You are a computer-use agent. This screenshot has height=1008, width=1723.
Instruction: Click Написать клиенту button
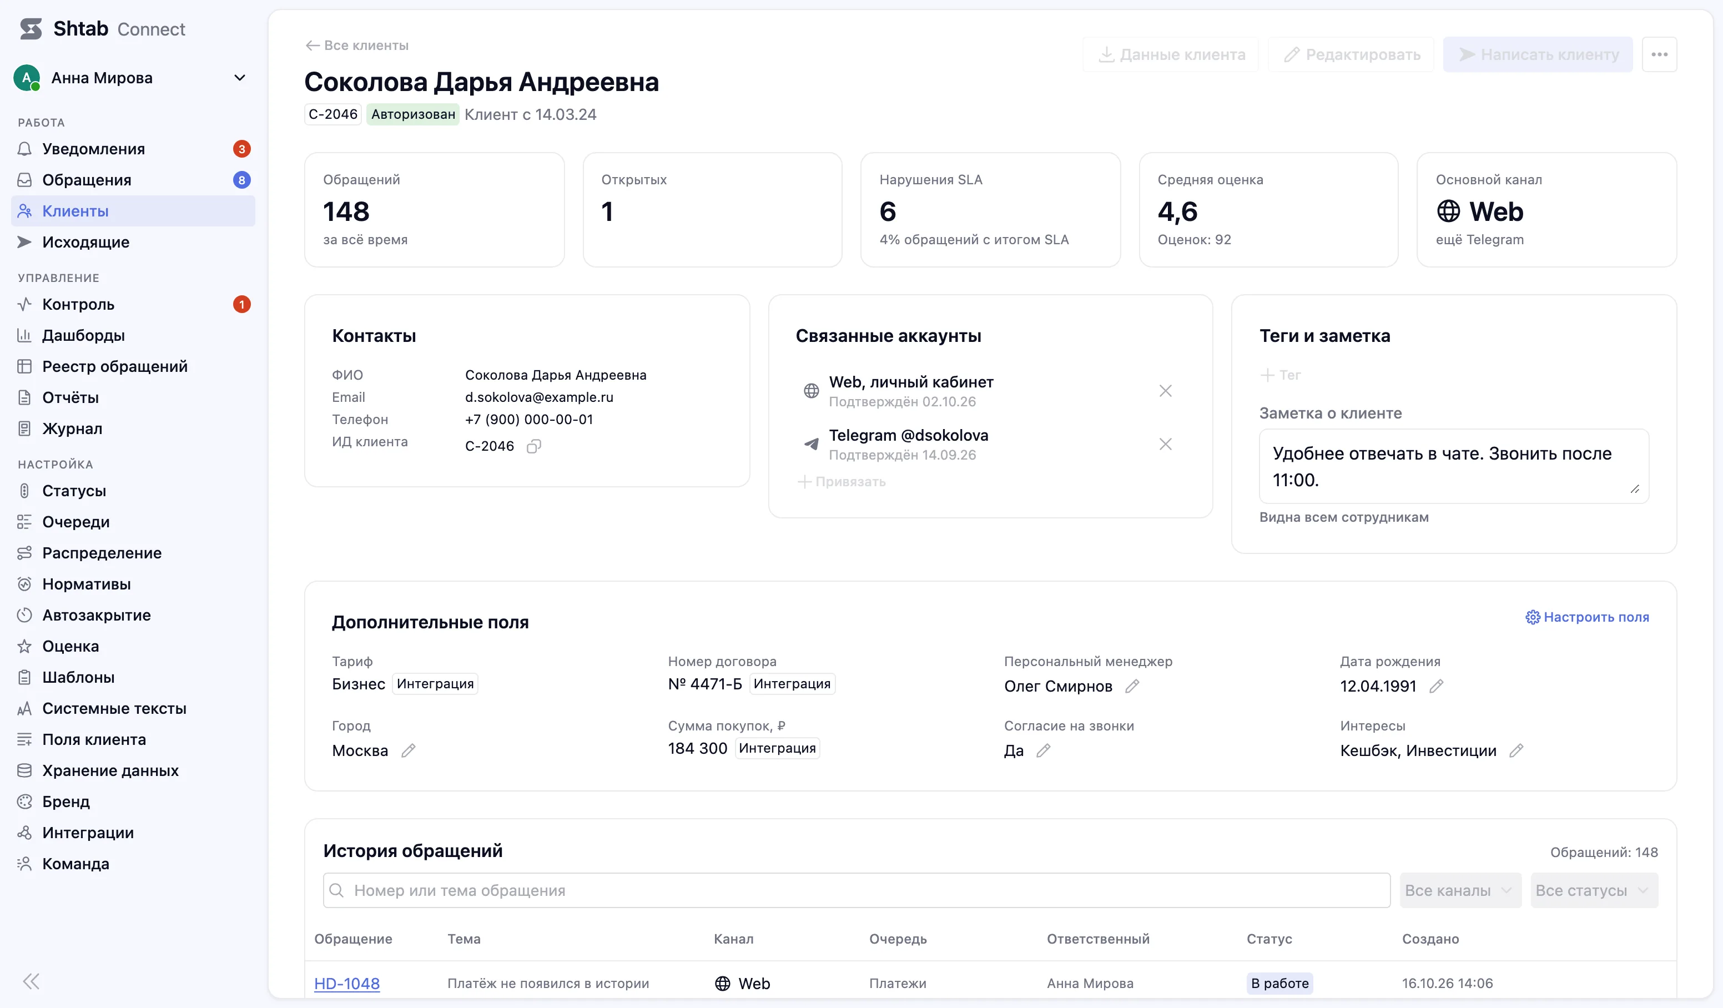(x=1538, y=55)
